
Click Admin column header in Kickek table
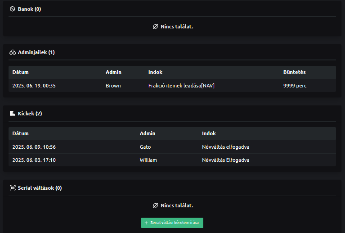[148, 133]
